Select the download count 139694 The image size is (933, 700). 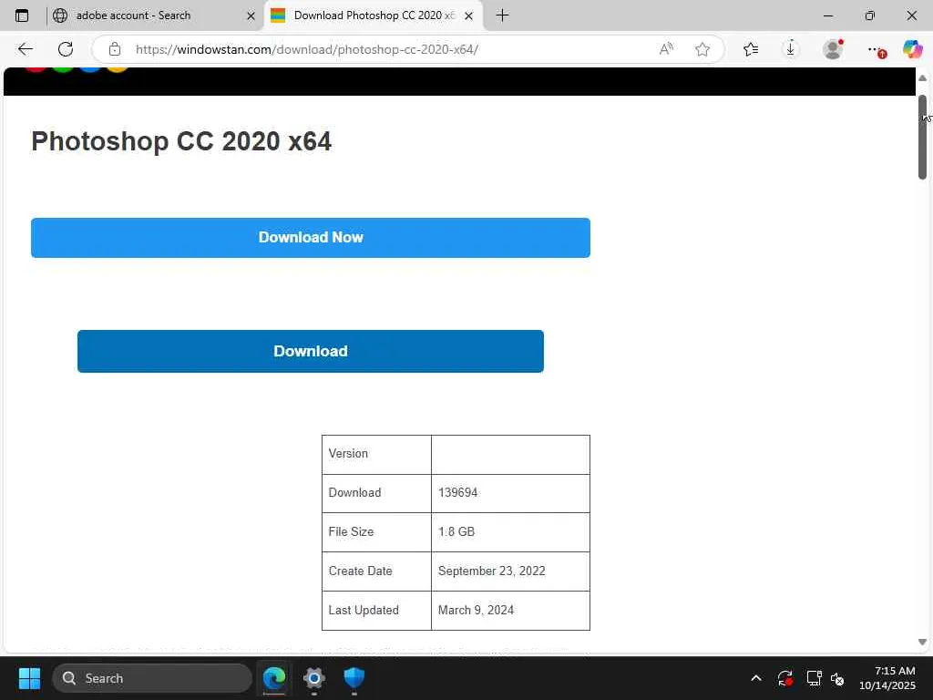coord(457,493)
